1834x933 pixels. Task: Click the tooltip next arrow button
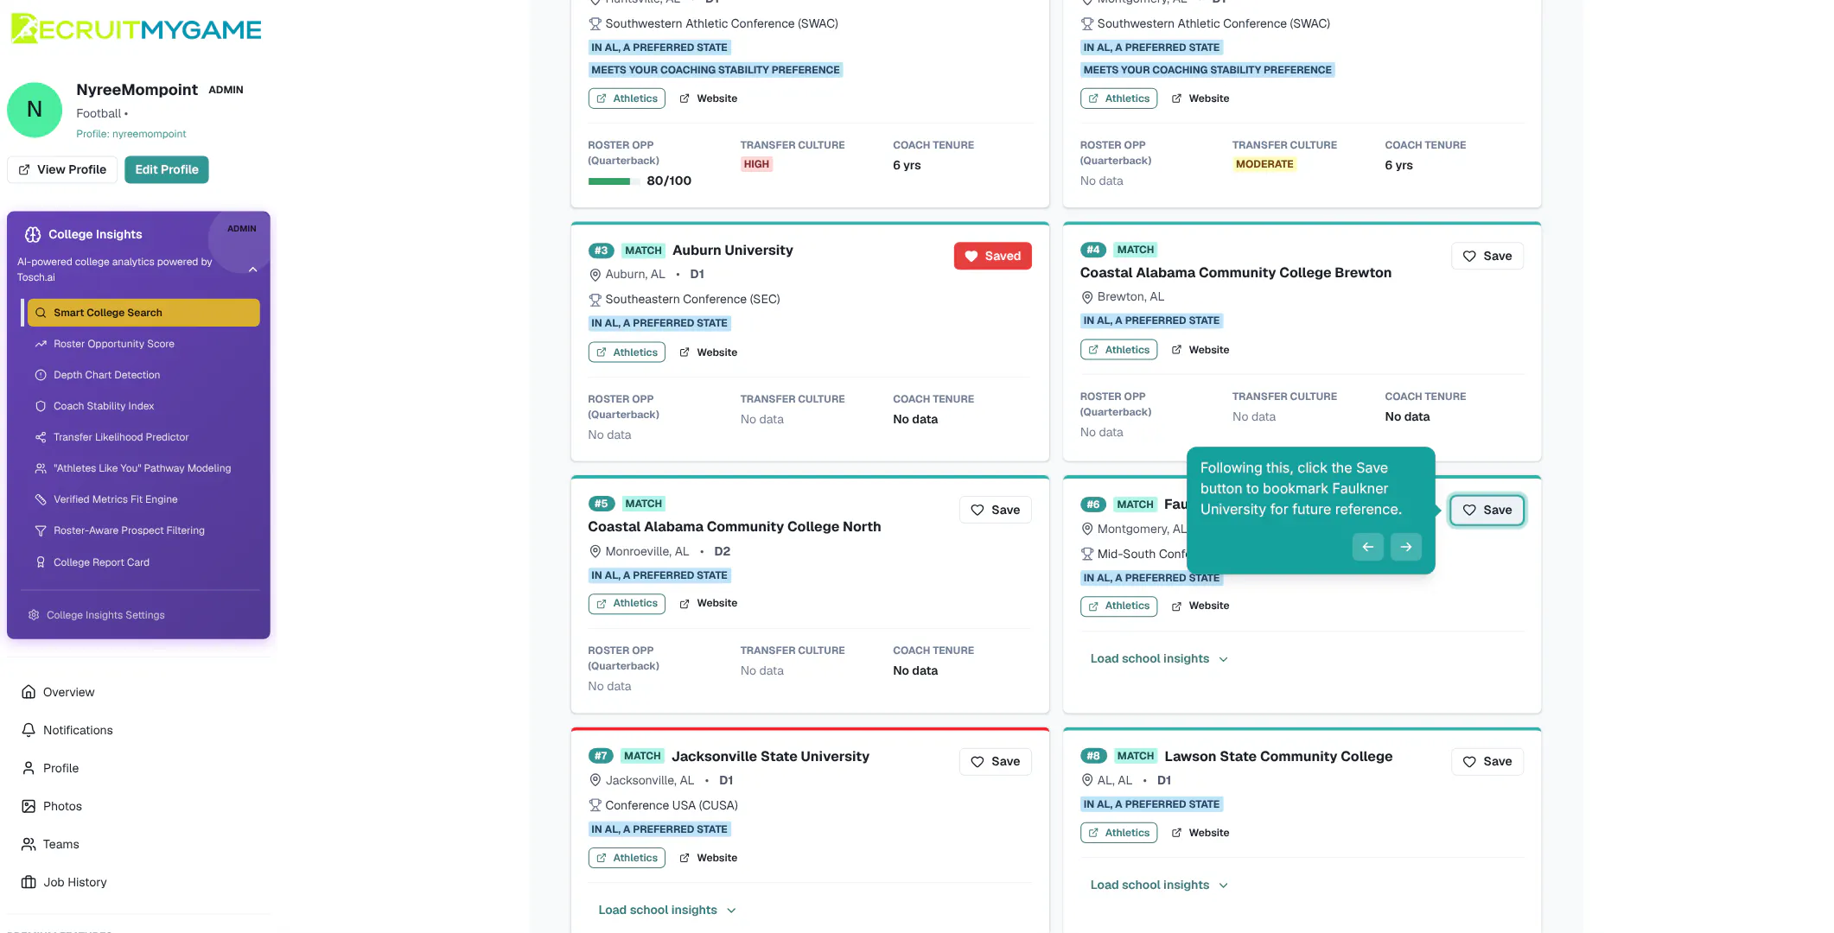1405,547
